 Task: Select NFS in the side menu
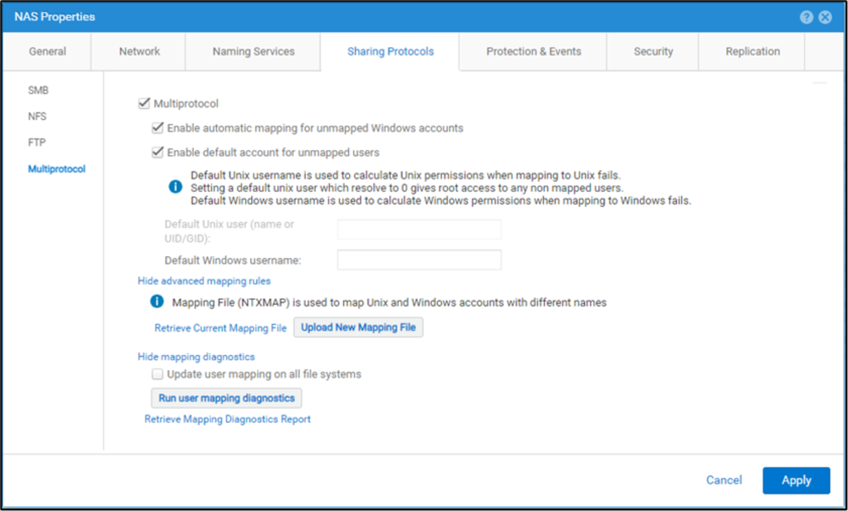click(37, 116)
